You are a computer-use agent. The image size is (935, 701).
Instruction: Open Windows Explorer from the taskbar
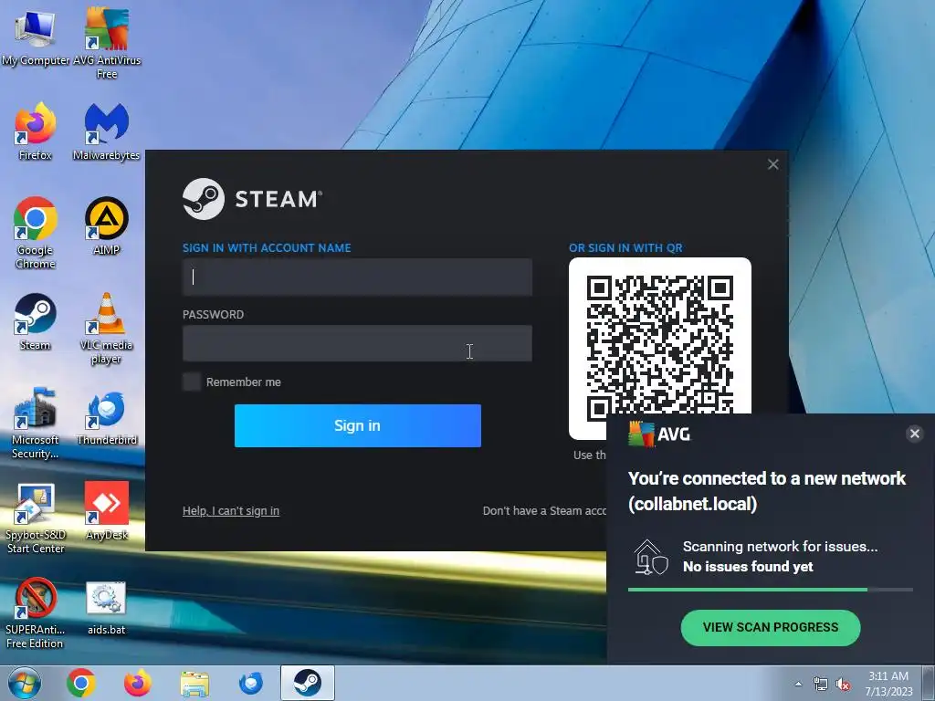point(195,683)
